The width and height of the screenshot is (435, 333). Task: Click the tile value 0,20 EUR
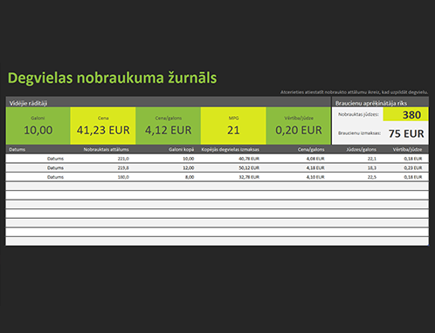pos(299,130)
